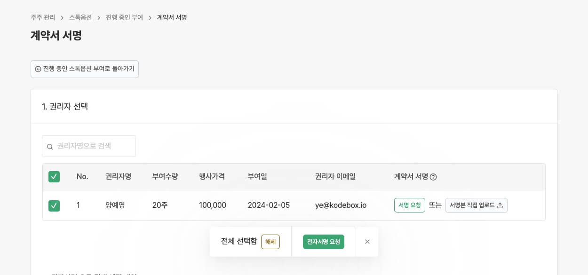
Task: Click 서명본 직접 업로드 button
Action: point(477,205)
